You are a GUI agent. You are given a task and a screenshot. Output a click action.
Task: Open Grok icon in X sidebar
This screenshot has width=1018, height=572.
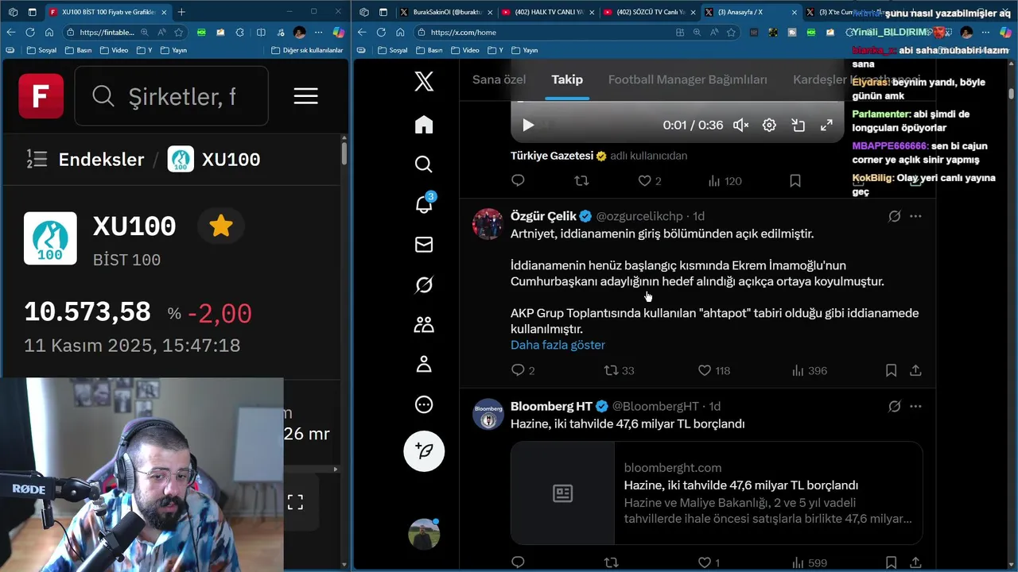click(424, 284)
